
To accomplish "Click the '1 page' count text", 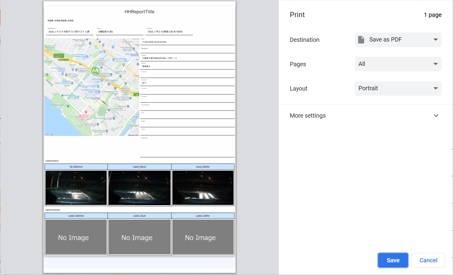I will coord(433,15).
